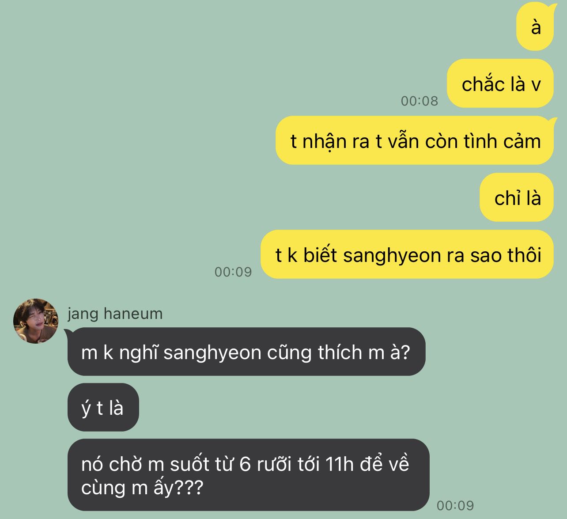The image size is (567, 519).
Task: Select the "chỉ là" yellow message bubble
Action: click(517, 197)
